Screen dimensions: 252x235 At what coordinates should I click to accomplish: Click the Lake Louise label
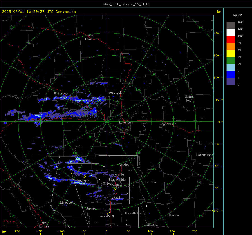[44, 225]
